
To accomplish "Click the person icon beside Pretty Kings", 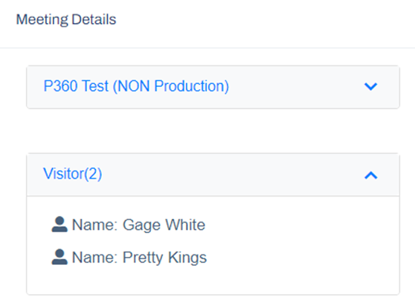I will coord(59,257).
